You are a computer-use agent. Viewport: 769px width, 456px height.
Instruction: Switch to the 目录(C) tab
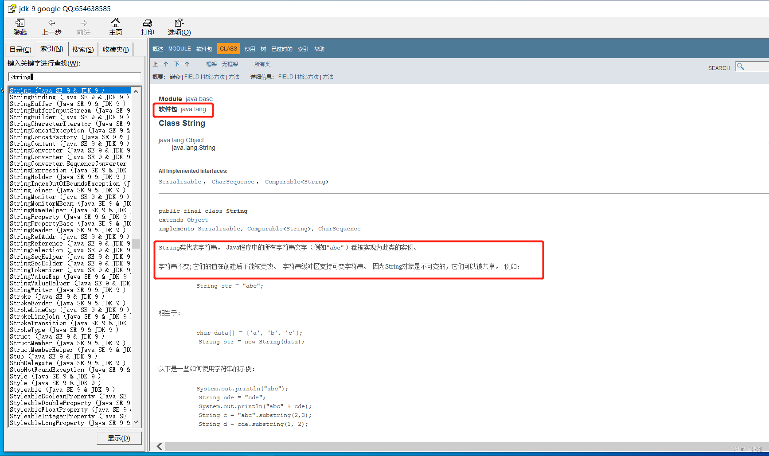coord(20,49)
